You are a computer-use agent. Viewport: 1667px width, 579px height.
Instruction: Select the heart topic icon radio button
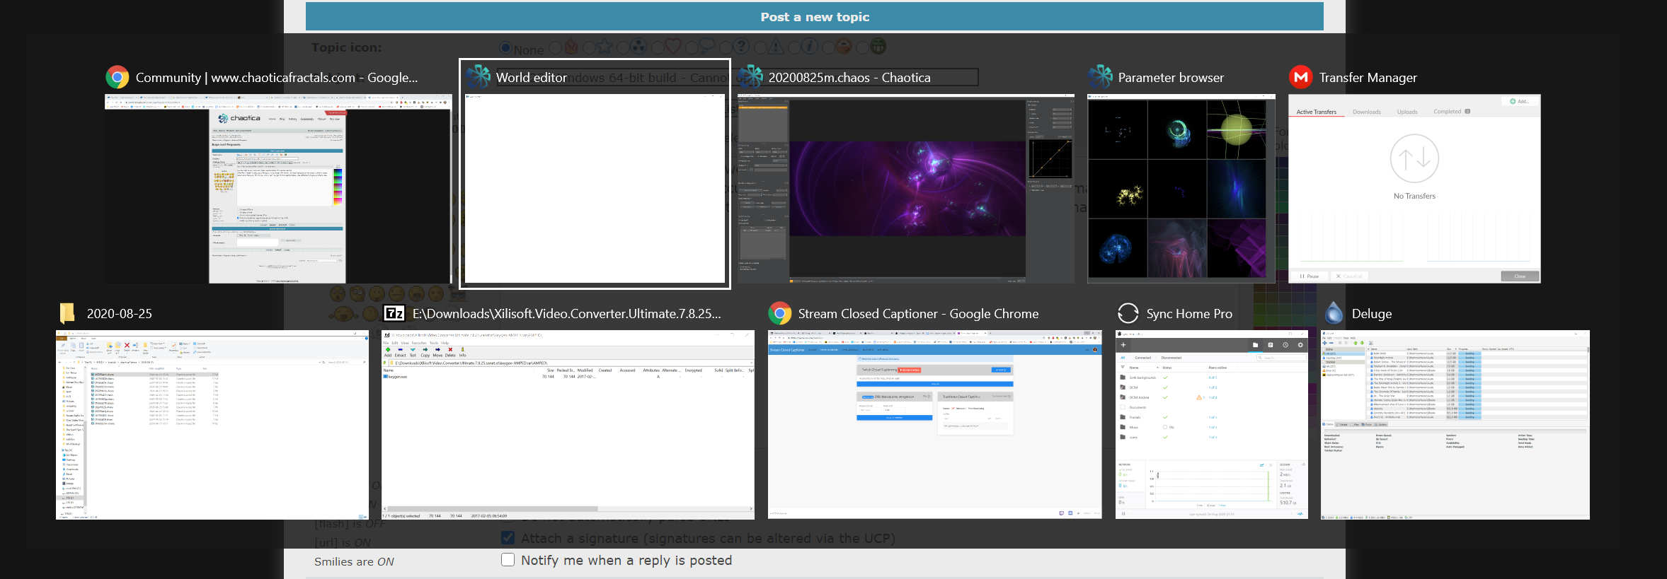658,47
